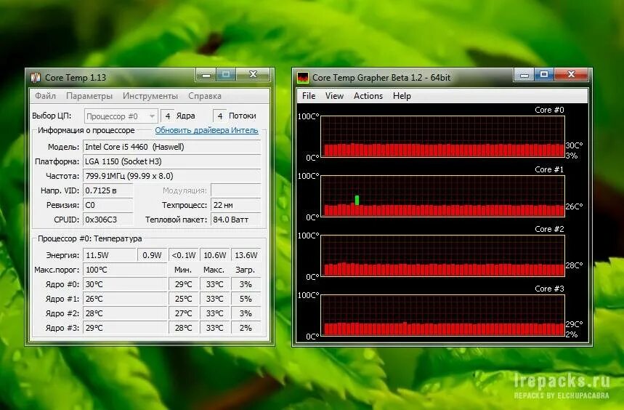Minimize the Core Temp 1.13 window

206,74
